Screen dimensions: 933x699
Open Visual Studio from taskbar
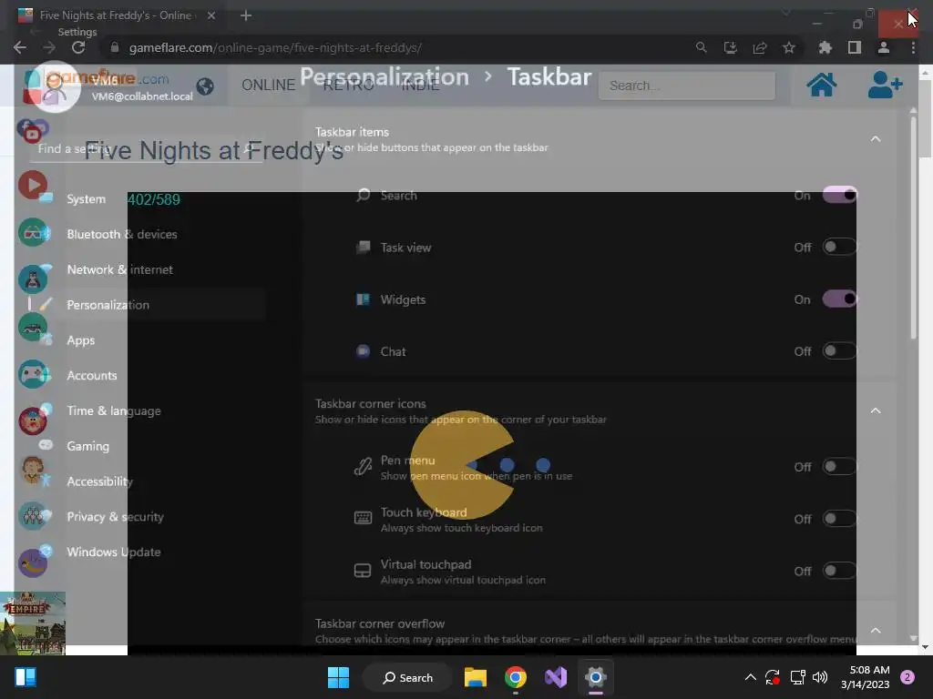(556, 677)
